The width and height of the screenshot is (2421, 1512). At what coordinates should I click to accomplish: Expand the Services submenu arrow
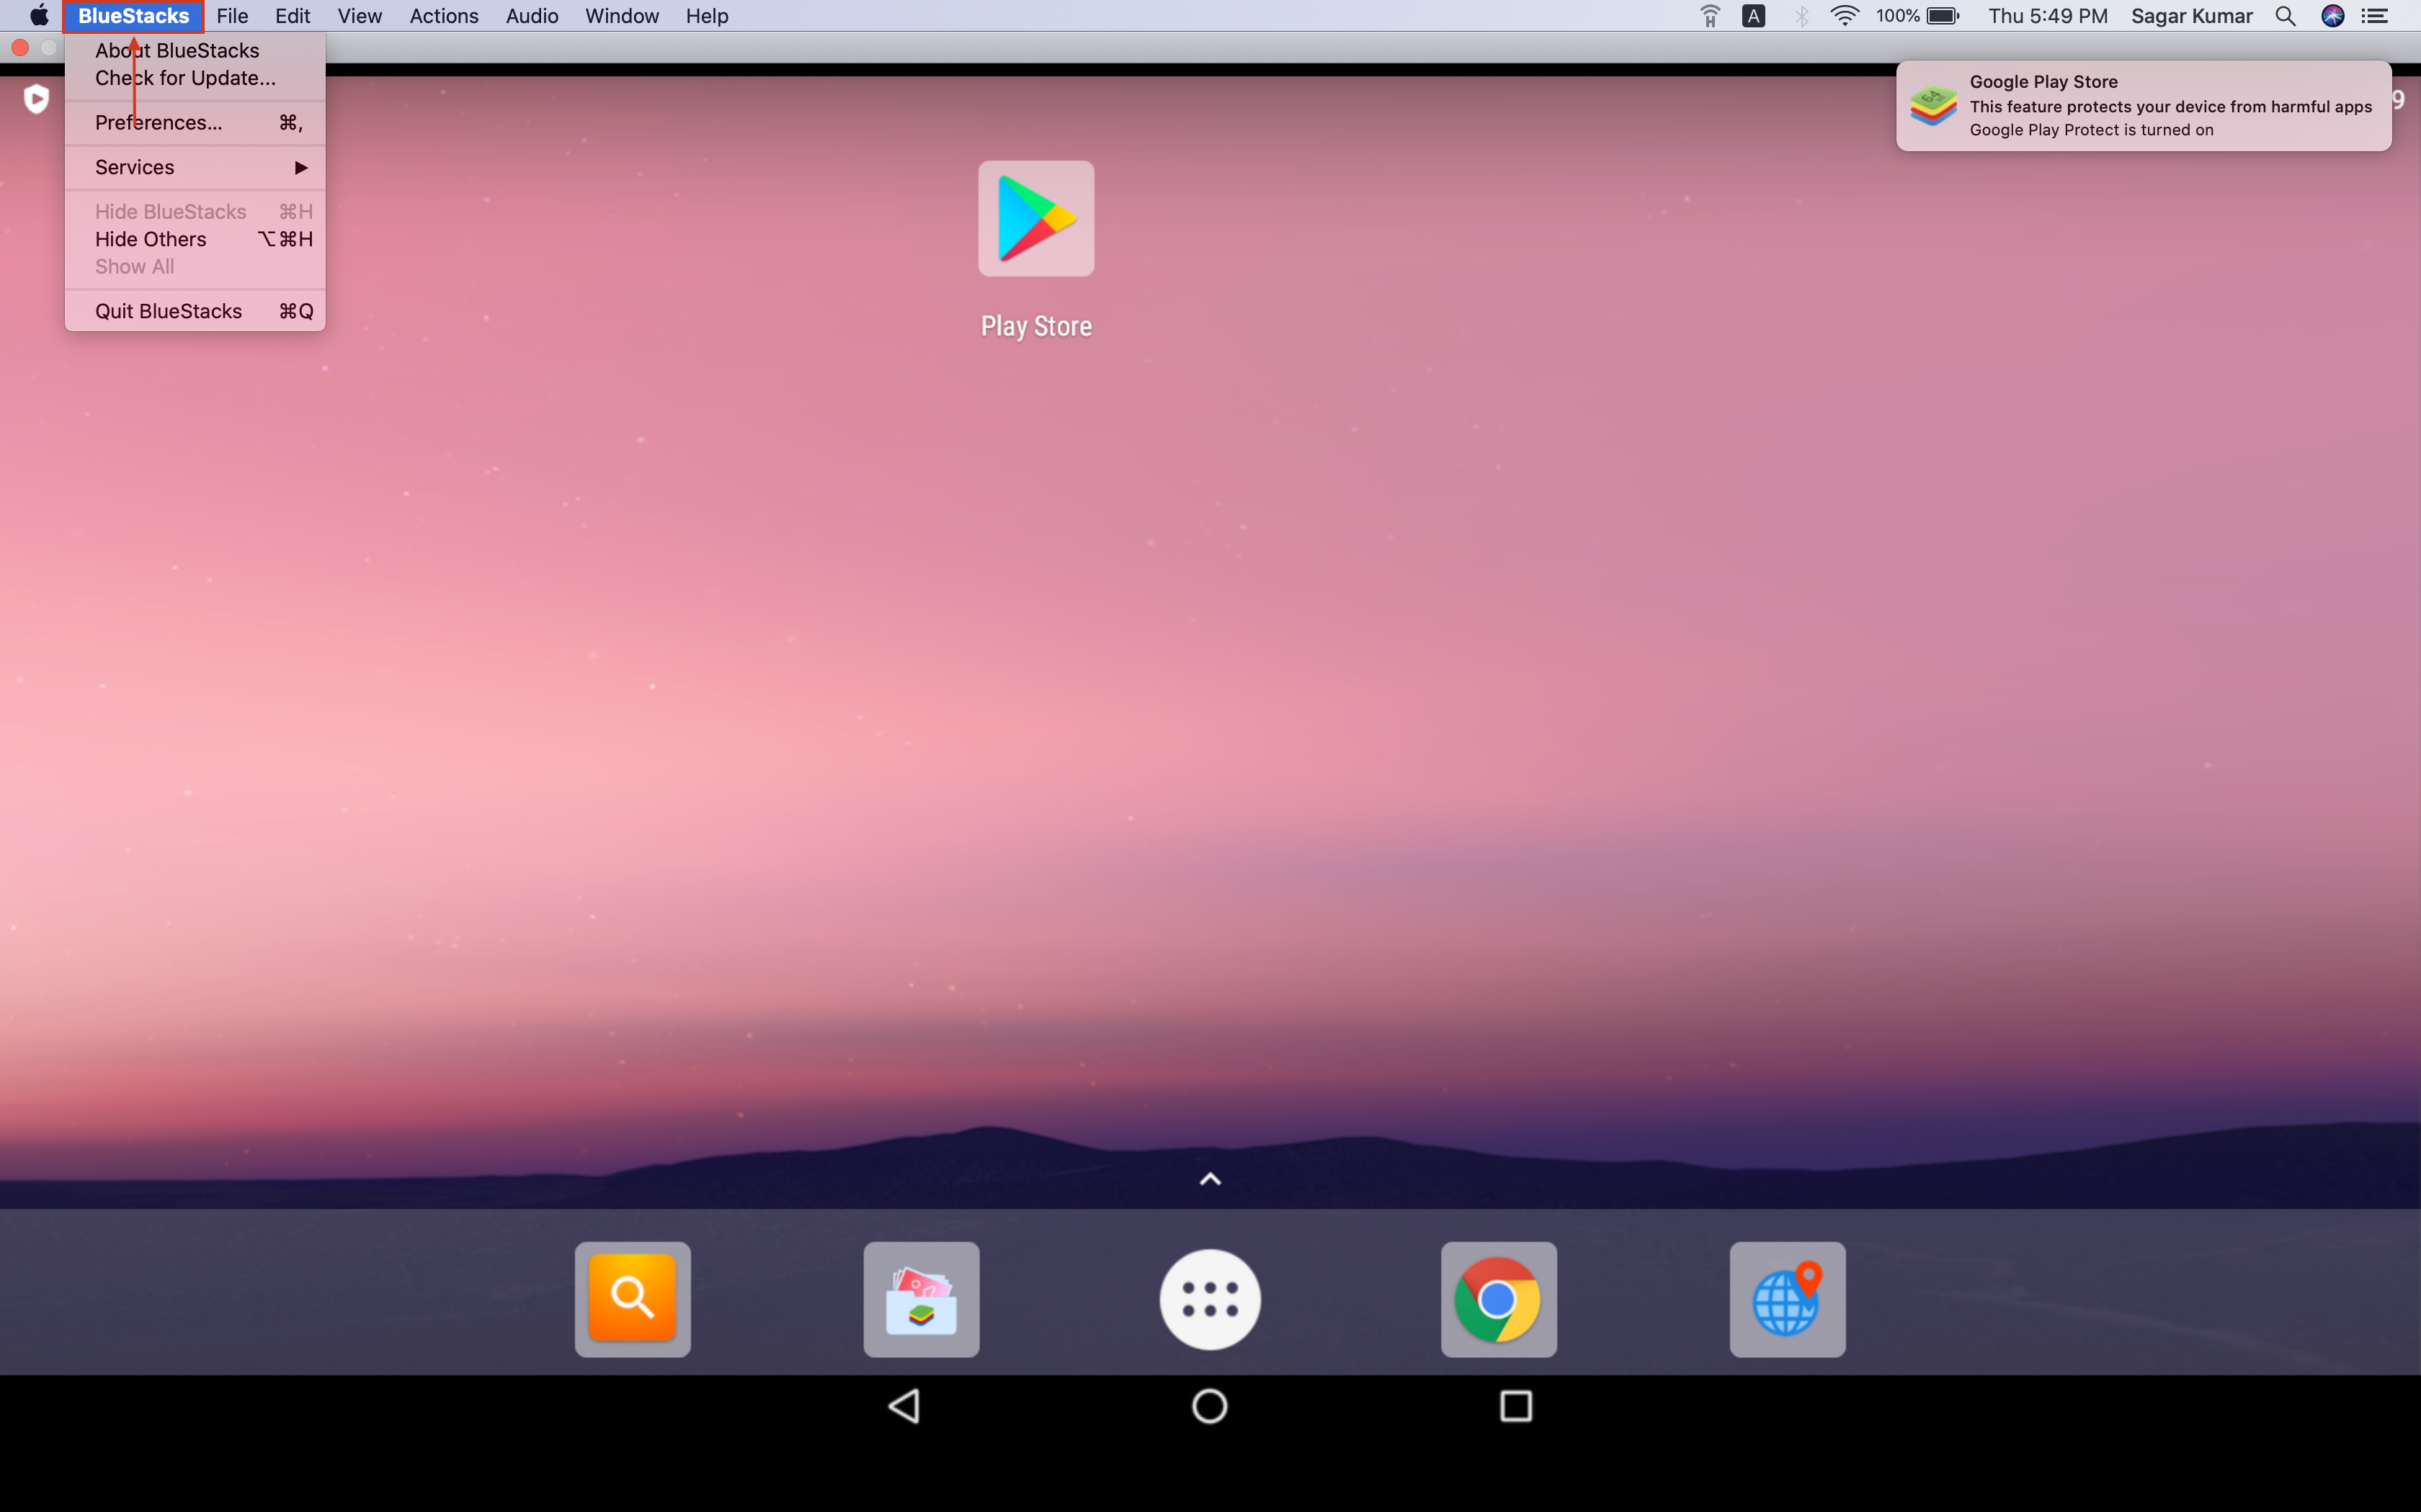pyautogui.click(x=301, y=167)
